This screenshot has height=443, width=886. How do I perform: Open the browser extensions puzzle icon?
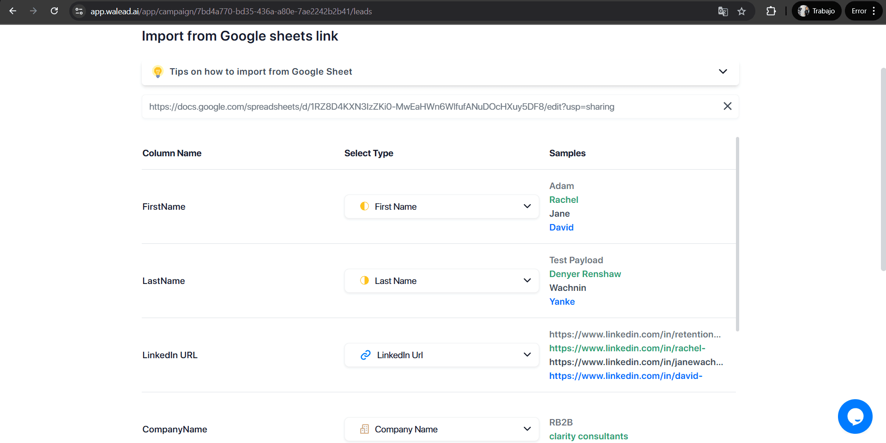(771, 11)
